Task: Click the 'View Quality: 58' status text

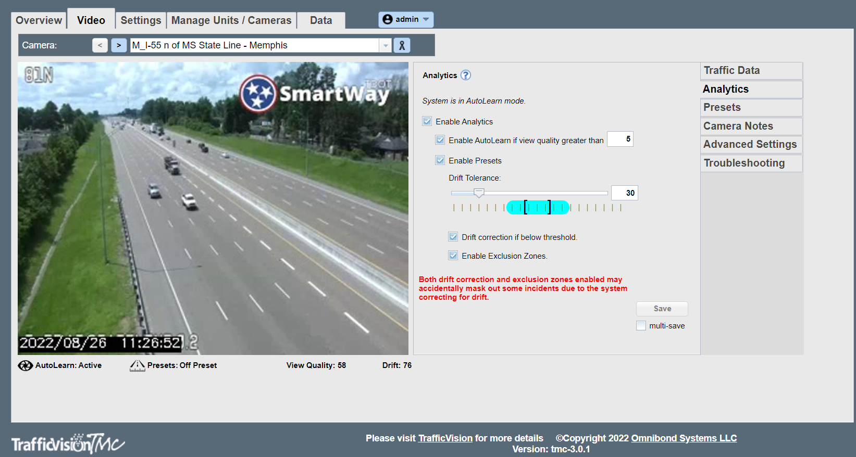Action: click(316, 365)
